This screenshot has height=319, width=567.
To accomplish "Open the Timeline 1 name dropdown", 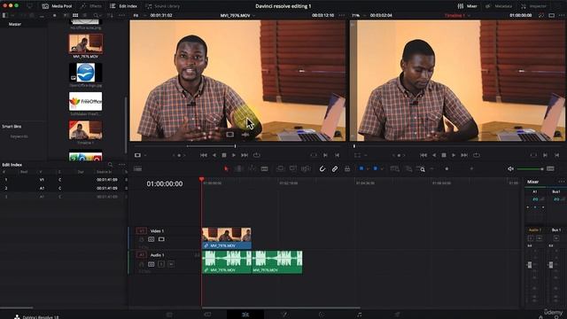I will tap(457, 16).
